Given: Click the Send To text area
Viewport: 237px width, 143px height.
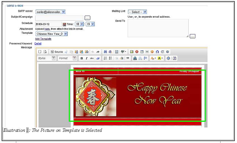Looking at the screenshot, I should (158, 28).
